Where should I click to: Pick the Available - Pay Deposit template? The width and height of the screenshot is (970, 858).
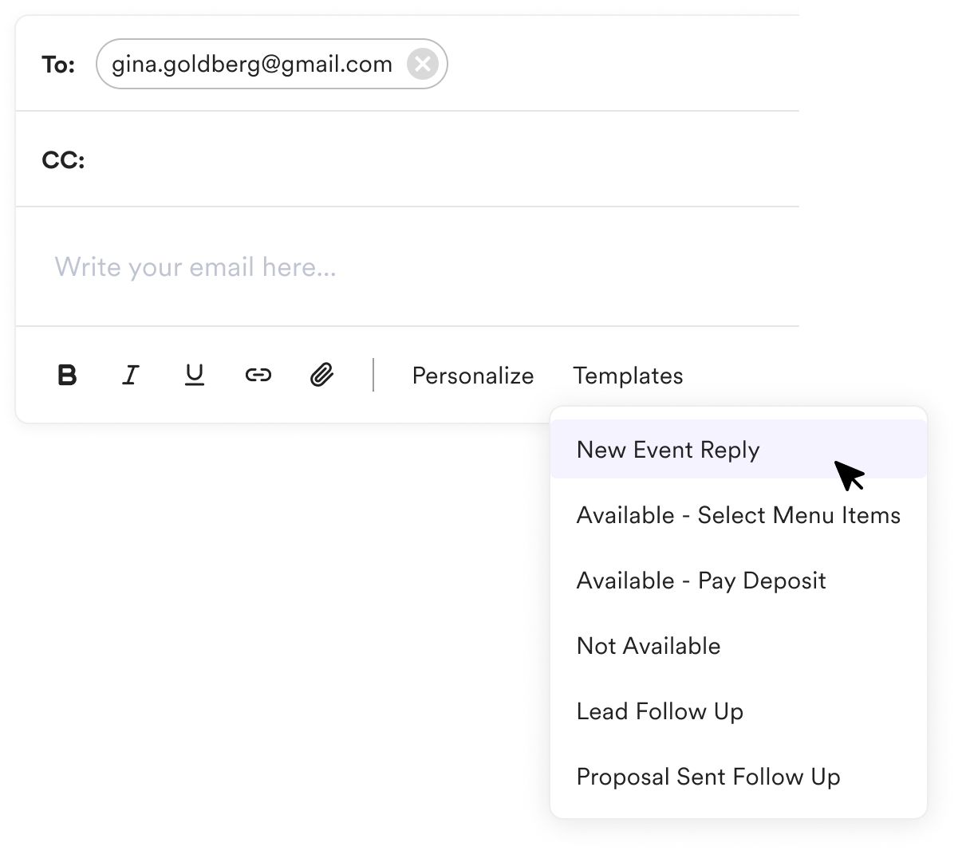point(739,581)
